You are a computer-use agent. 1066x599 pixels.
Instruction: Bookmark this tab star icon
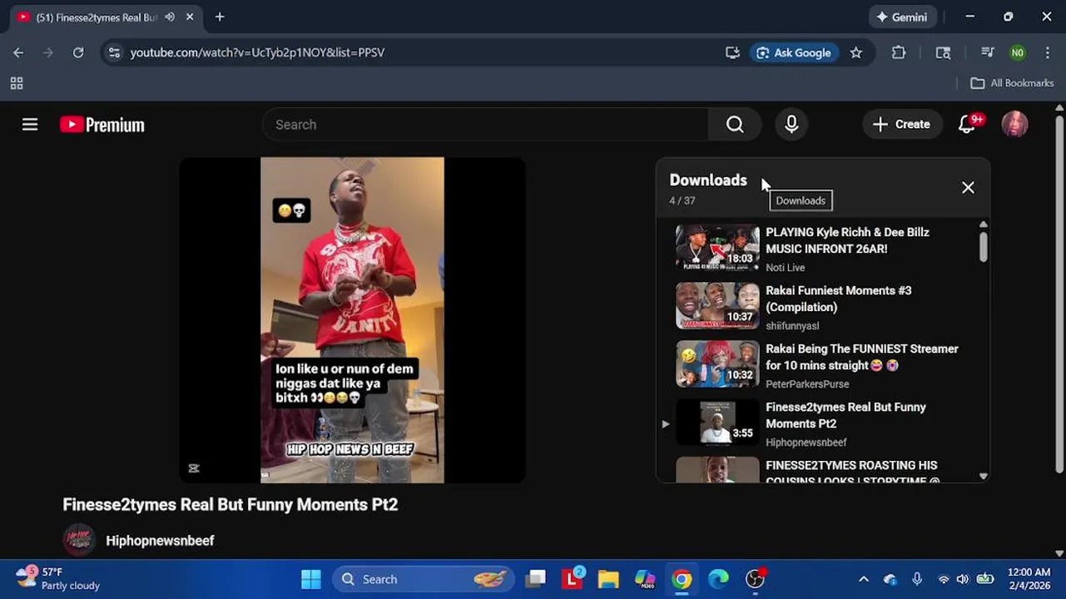856,52
